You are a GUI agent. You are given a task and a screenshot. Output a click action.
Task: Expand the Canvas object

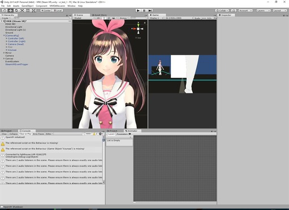point(4,59)
